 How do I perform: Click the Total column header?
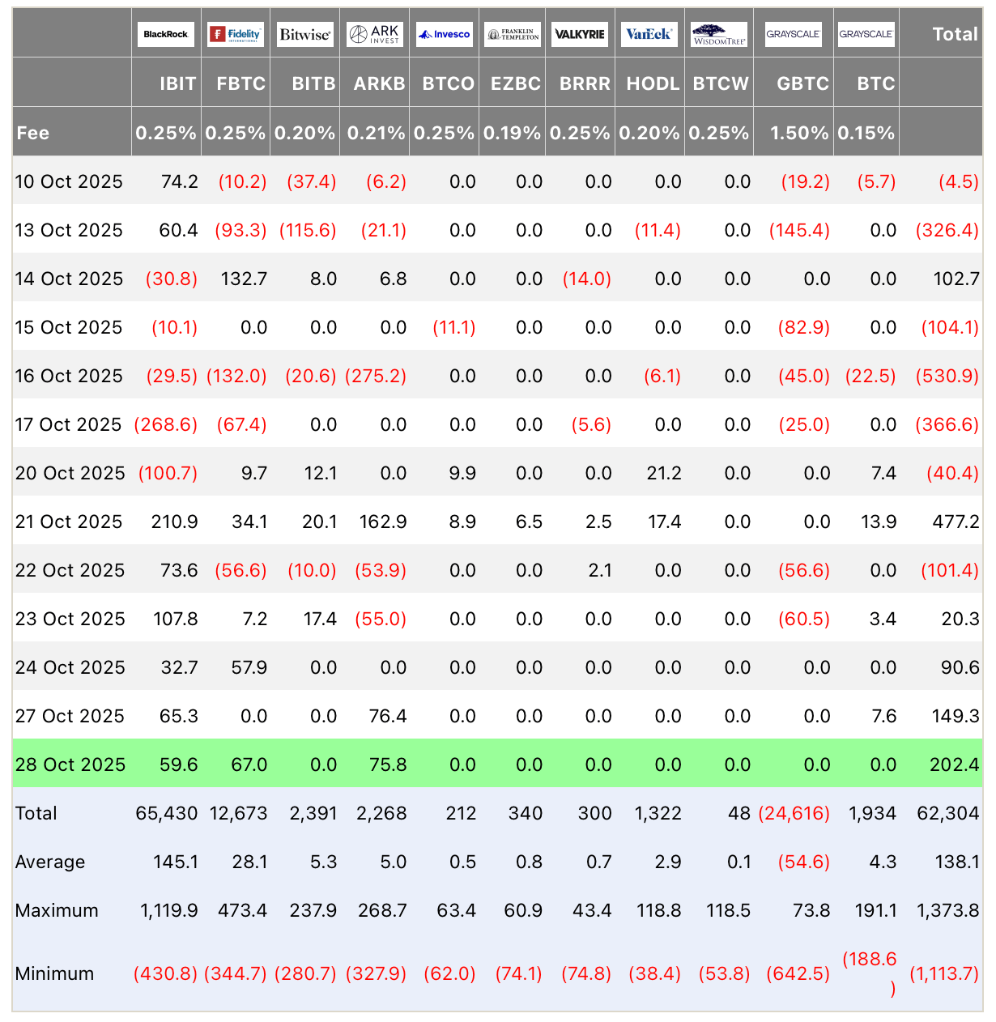955,34
